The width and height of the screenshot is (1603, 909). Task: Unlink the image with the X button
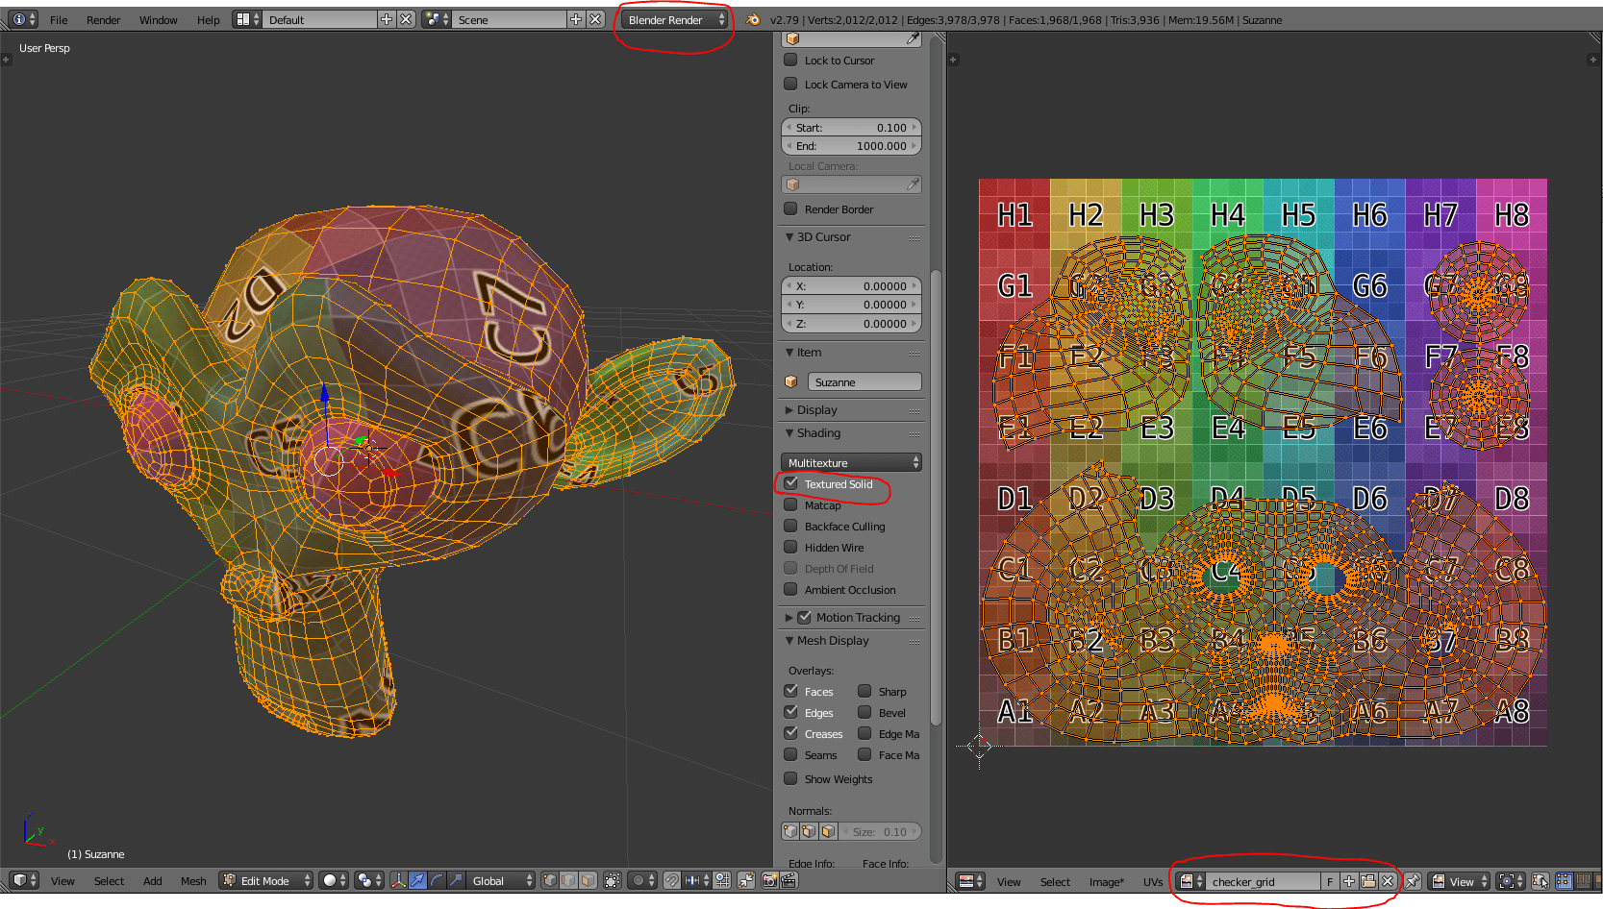click(x=1388, y=881)
